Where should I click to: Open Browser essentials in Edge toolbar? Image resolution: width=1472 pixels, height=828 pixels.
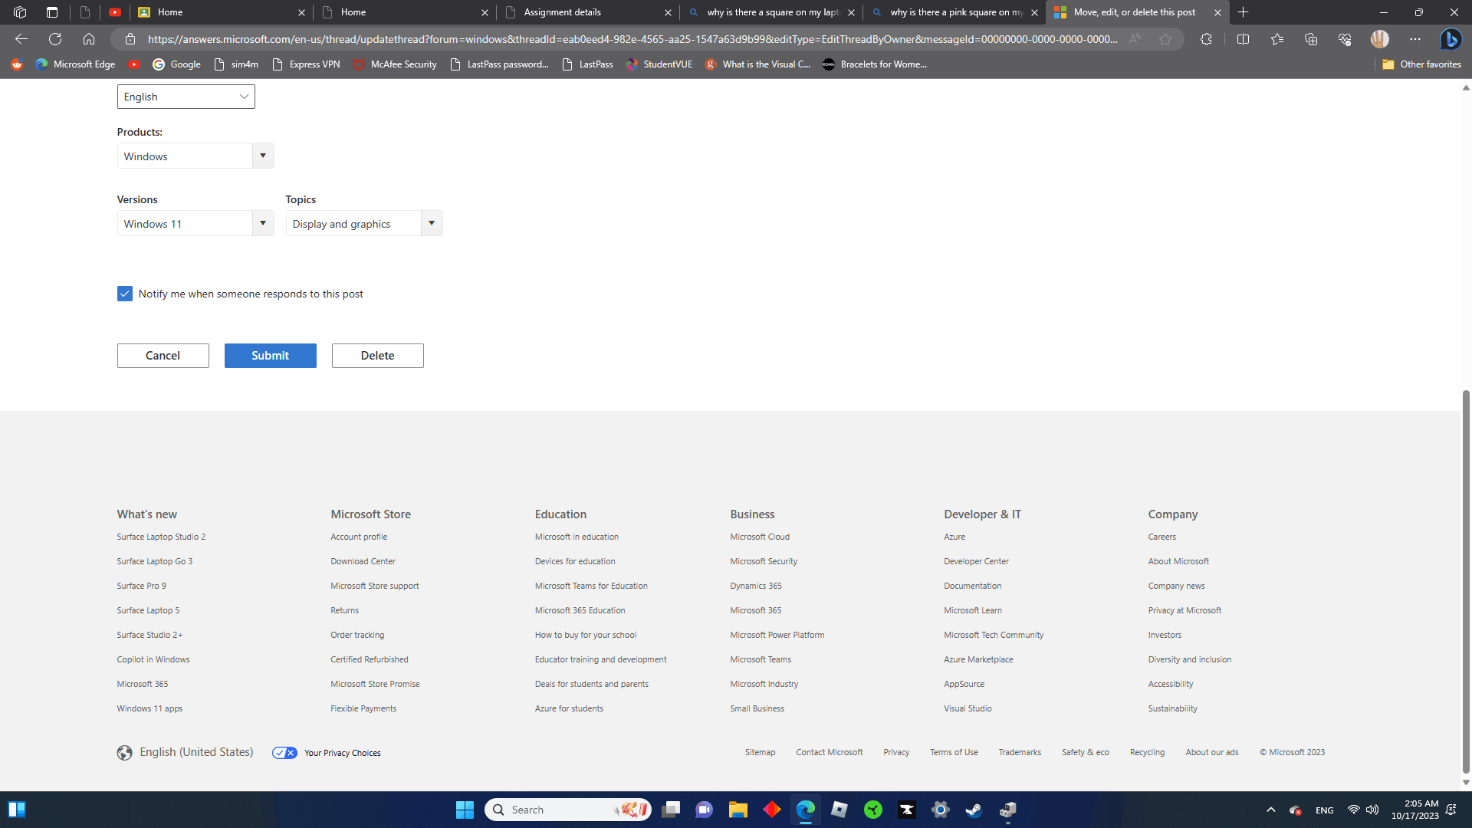coord(1344,39)
